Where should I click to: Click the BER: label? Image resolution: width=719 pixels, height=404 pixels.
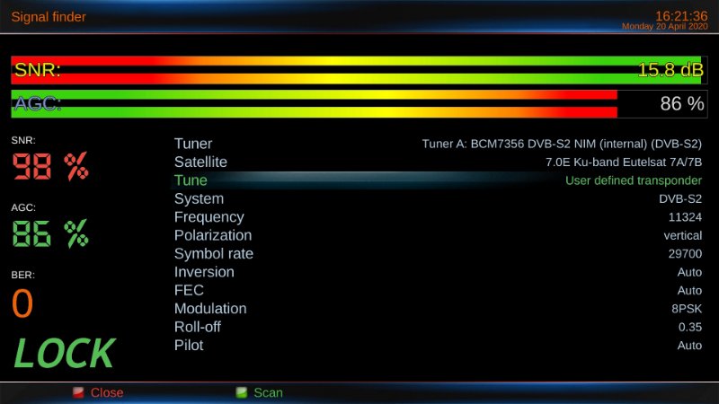click(x=23, y=275)
